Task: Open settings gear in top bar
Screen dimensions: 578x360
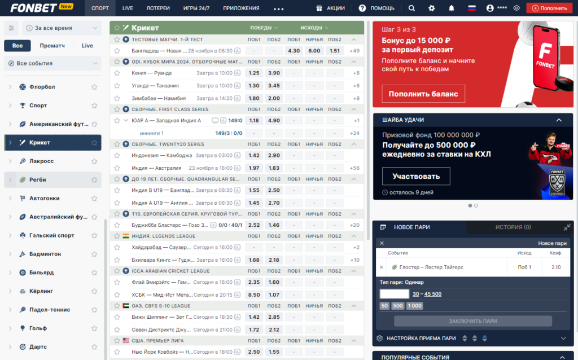Action: coord(432,8)
